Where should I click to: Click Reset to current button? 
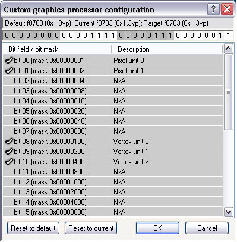[91, 228]
